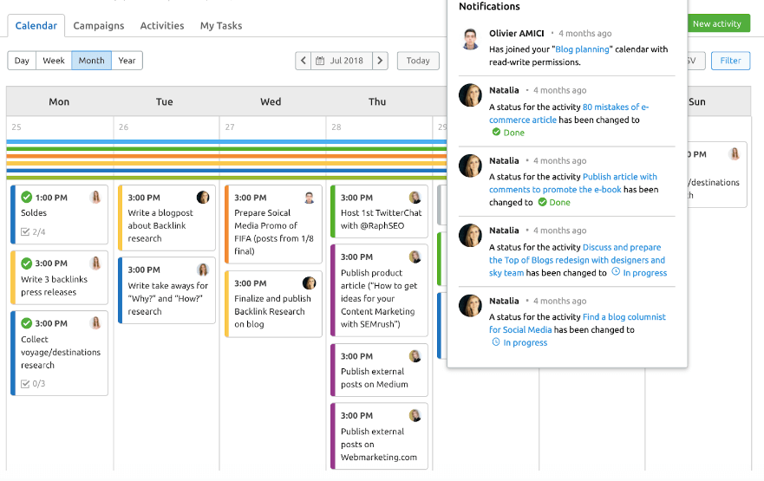Click done checkmark on Collect voyage/destinations card
This screenshot has height=481, width=764.
click(26, 323)
